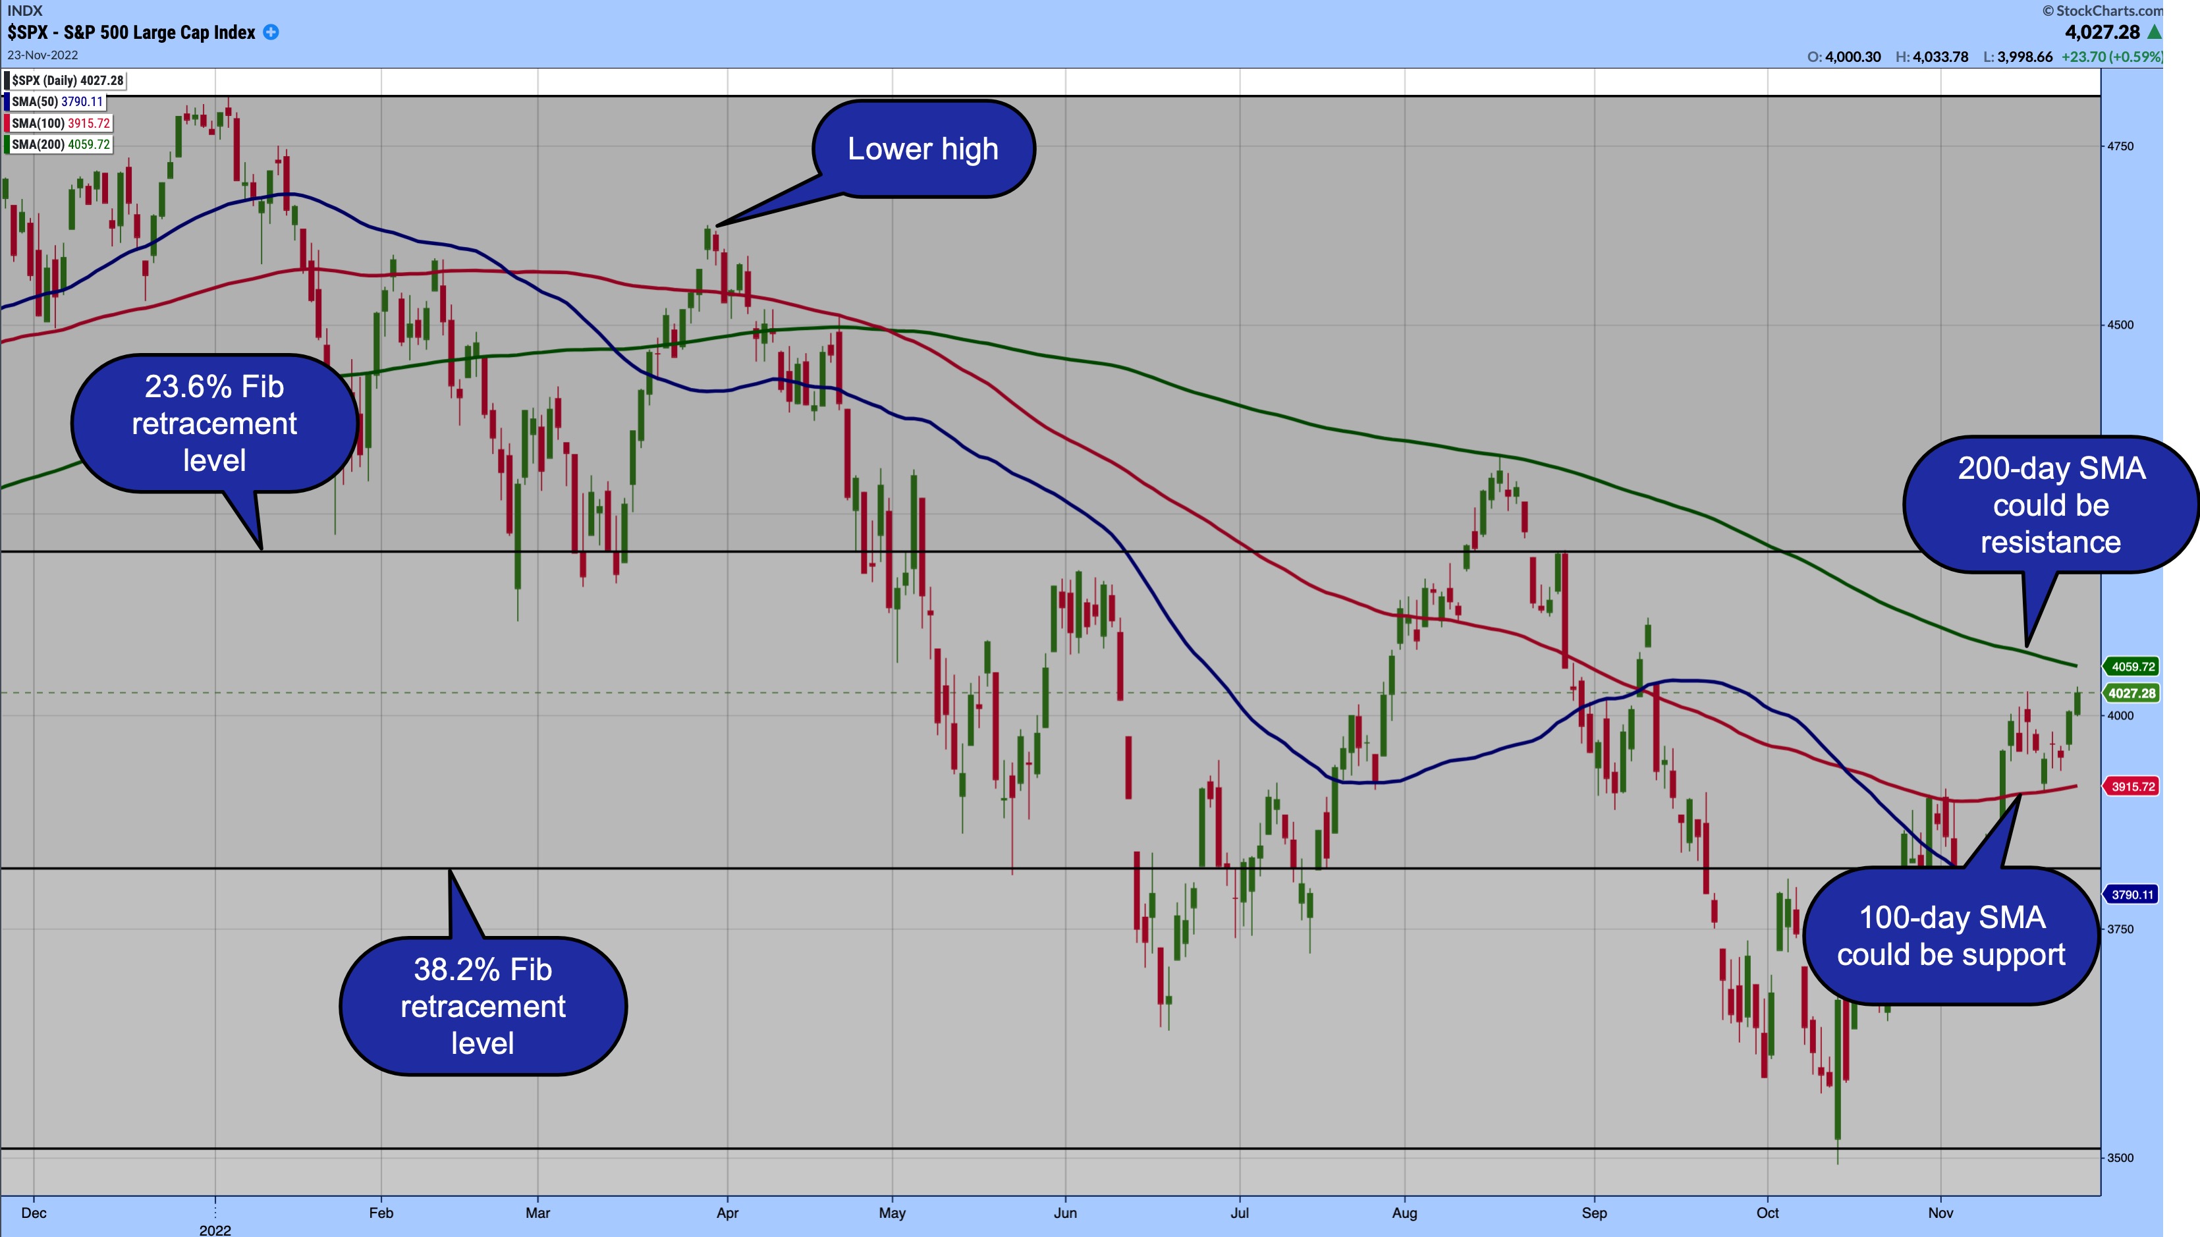Click the '100-day SMA could be support' bubble
Screen dimensions: 2200x1237
pyautogui.click(x=1950, y=935)
